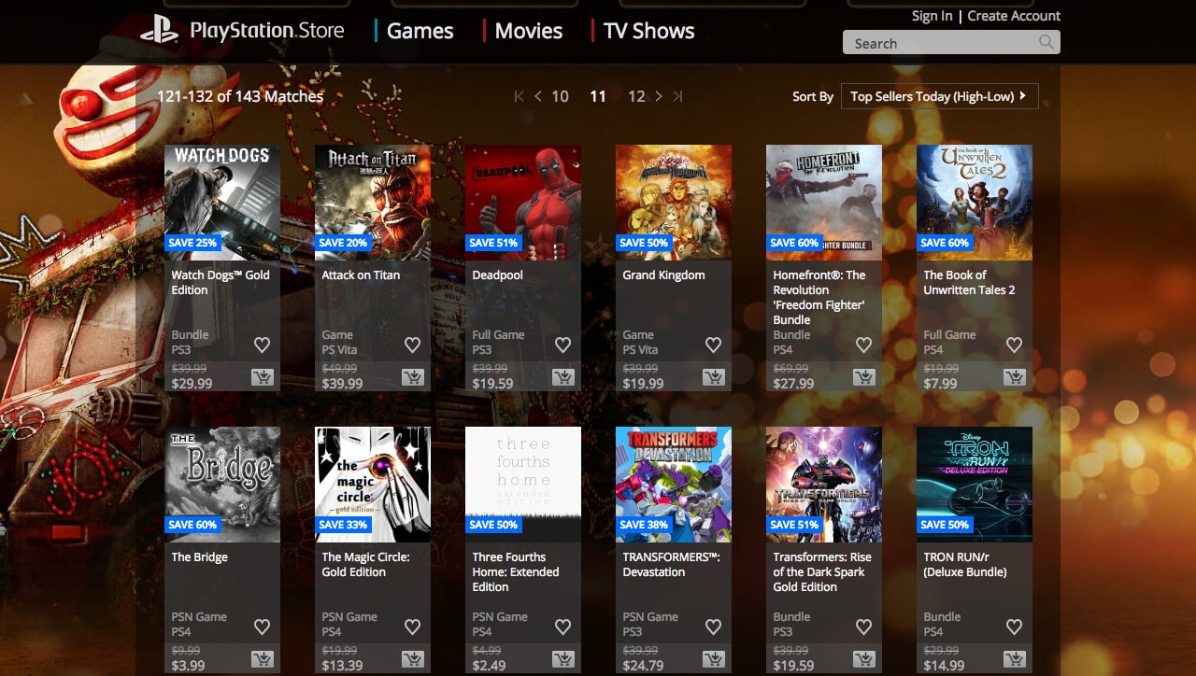Wishlist Grand Kingdom via heart icon

point(713,345)
